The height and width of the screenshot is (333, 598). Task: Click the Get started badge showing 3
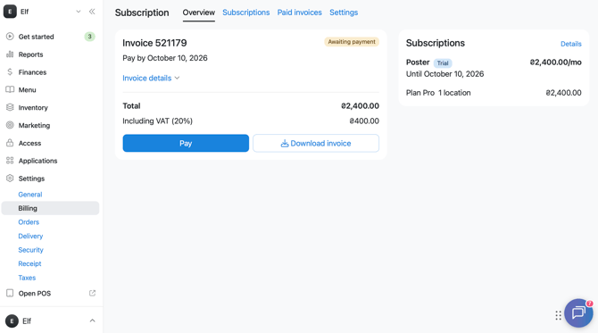tap(89, 37)
